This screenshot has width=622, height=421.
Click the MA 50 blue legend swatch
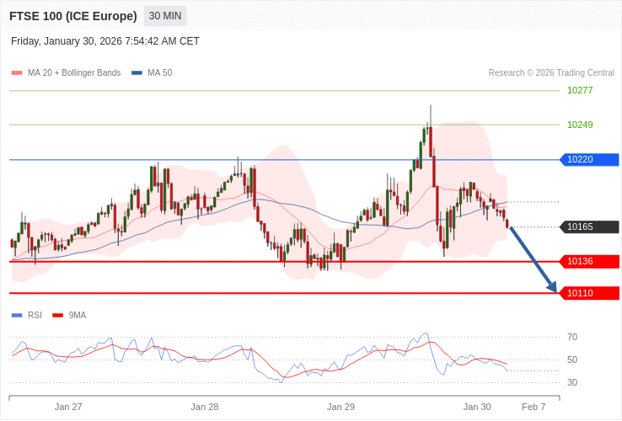pos(137,73)
